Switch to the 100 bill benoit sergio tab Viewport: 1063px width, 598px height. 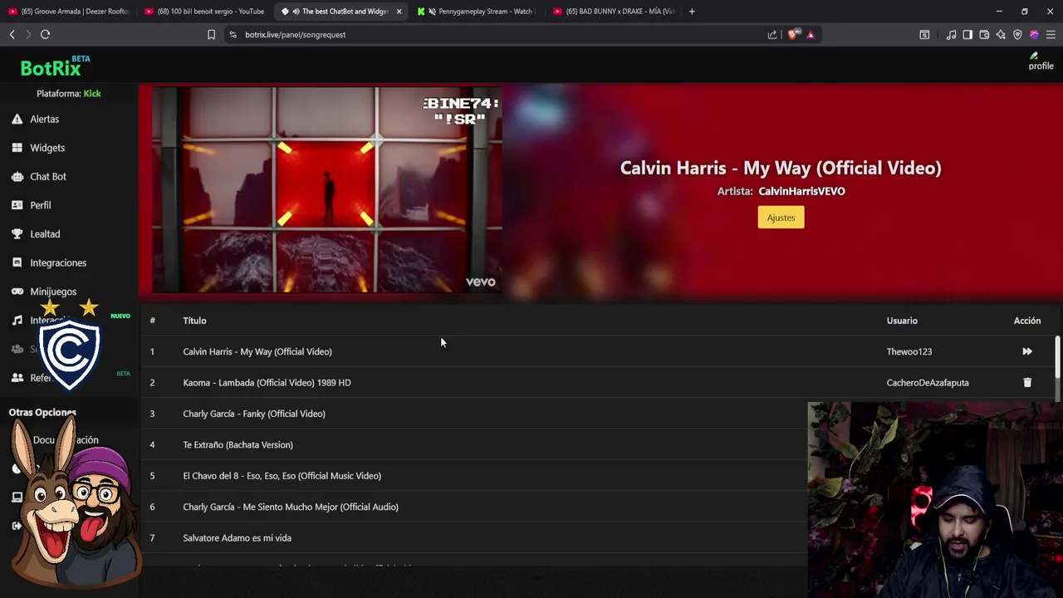[x=204, y=12]
